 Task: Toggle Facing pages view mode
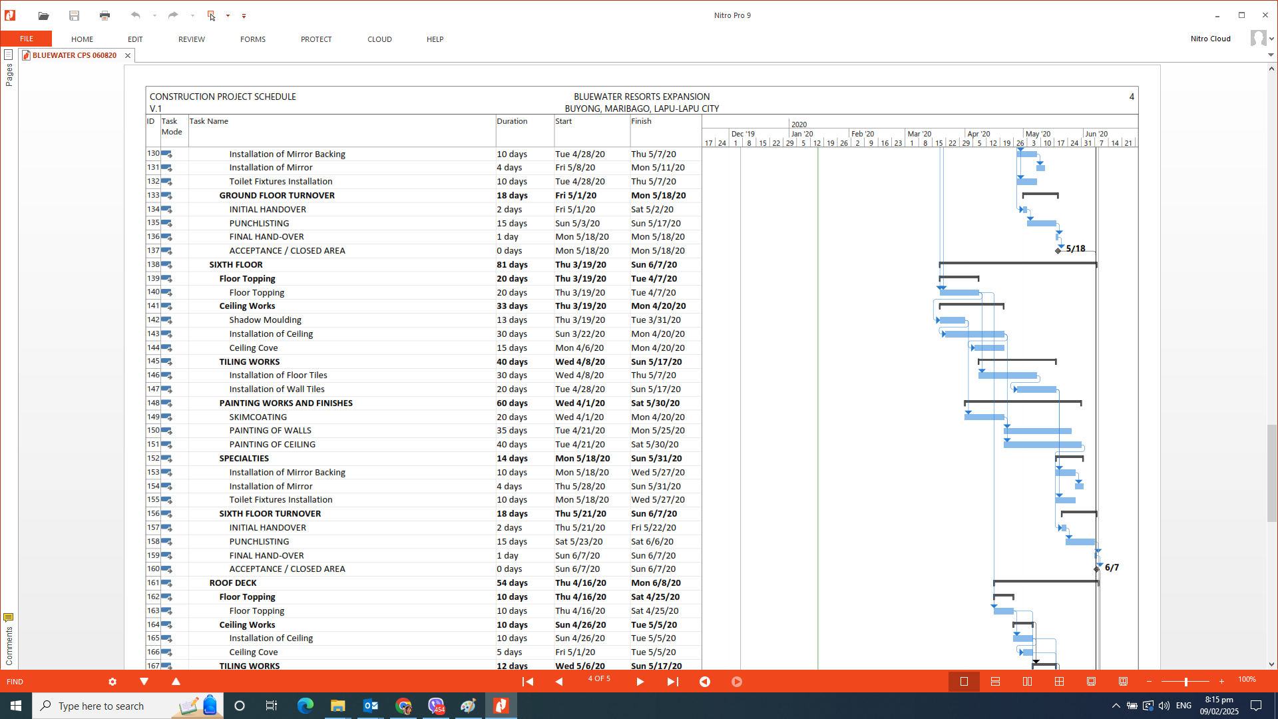pos(1027,682)
